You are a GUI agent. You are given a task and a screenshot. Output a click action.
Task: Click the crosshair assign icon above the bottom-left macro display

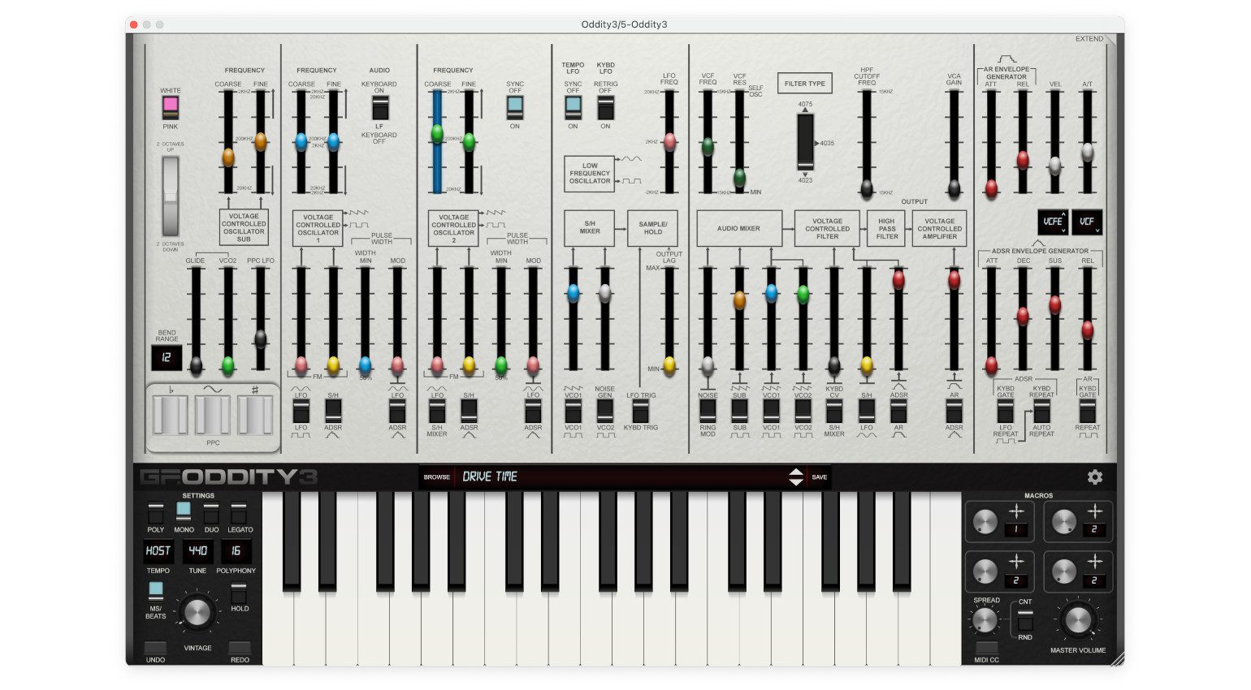point(1016,561)
